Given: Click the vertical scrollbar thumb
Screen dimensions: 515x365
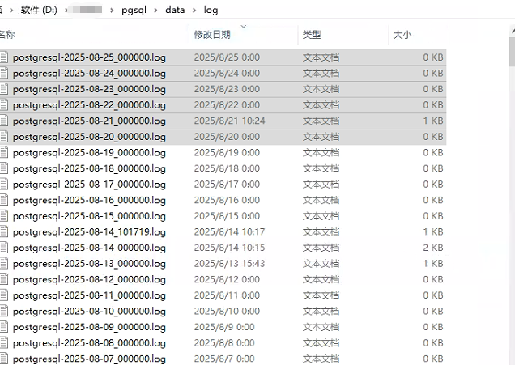Looking at the screenshot, I should 512,52.
